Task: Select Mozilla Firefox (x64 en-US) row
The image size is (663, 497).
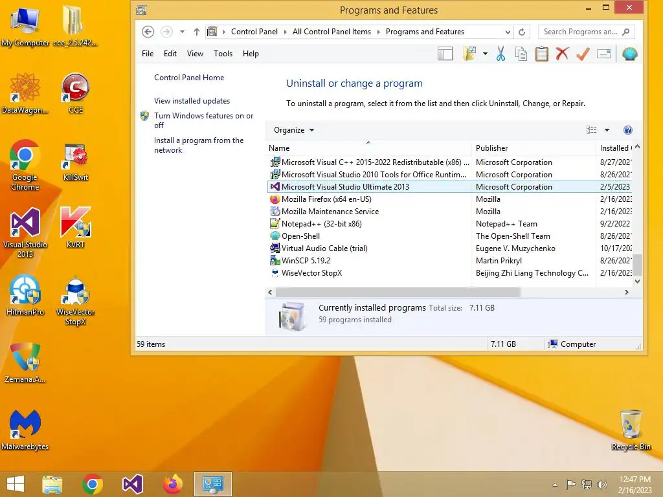Action: coord(450,199)
